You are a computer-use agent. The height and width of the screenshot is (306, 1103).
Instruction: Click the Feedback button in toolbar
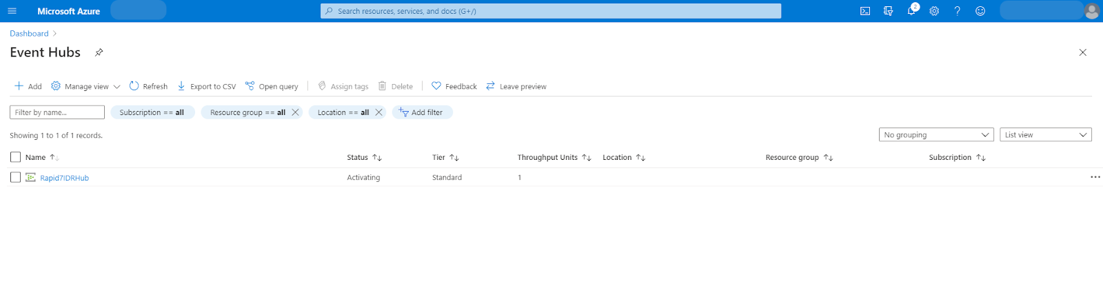click(454, 86)
